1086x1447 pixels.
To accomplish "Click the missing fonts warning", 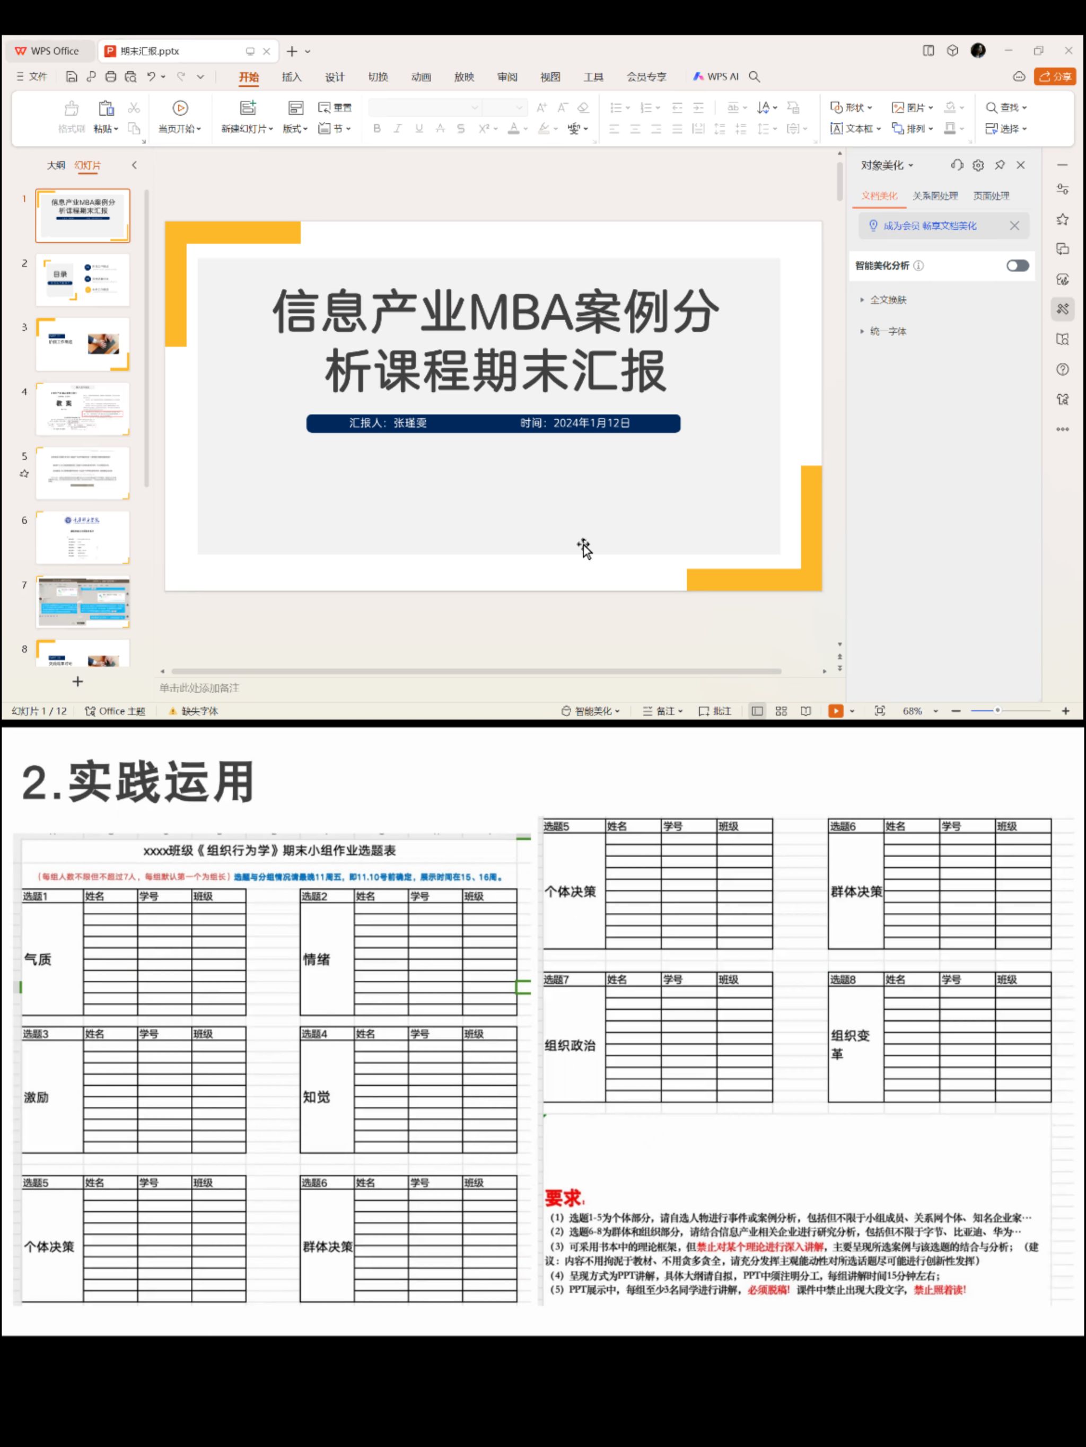I will pos(193,711).
